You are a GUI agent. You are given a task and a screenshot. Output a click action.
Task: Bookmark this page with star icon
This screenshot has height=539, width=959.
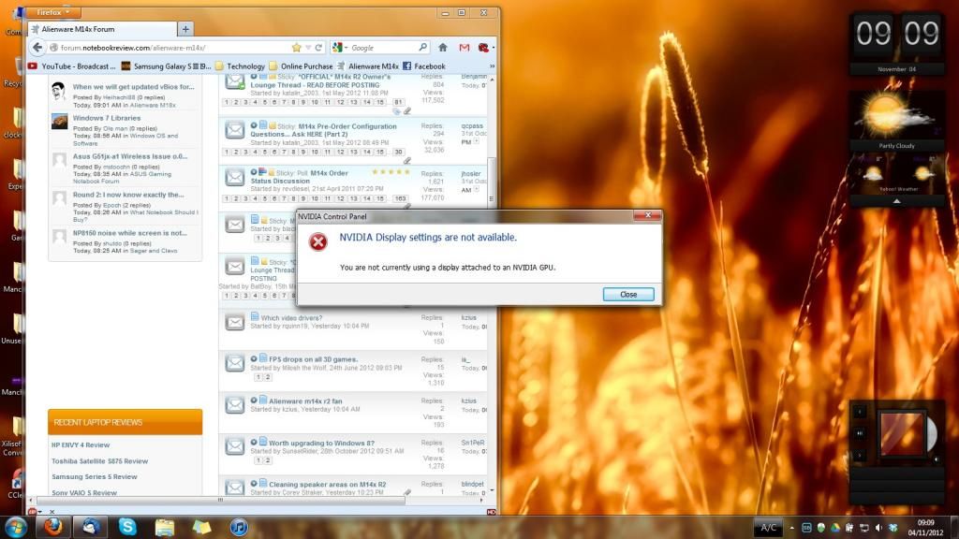click(297, 47)
